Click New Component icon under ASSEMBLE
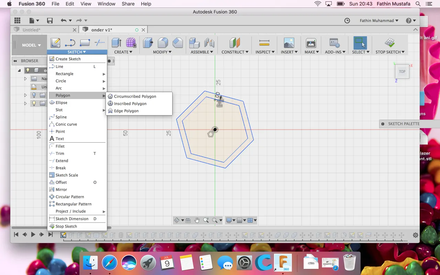 (x=194, y=43)
